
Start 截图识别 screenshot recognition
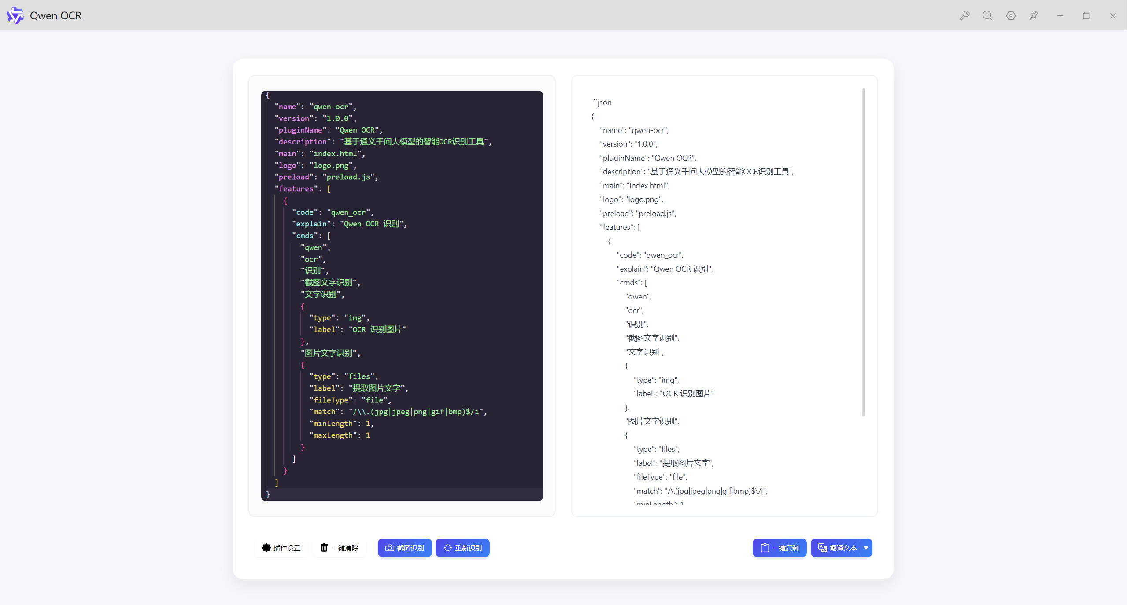pyautogui.click(x=405, y=548)
